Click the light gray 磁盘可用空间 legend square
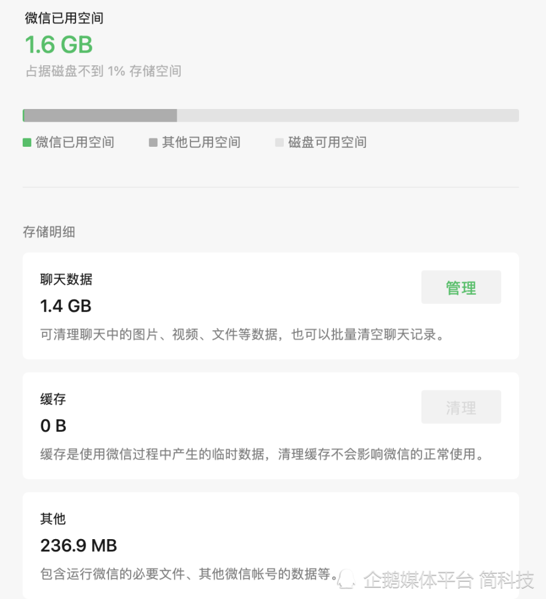The width and height of the screenshot is (546, 599). coord(279,143)
